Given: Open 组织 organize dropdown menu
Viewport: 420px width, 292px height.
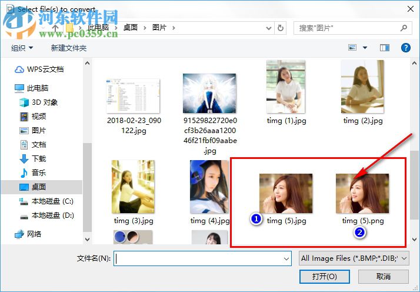Looking at the screenshot, I should (x=22, y=48).
